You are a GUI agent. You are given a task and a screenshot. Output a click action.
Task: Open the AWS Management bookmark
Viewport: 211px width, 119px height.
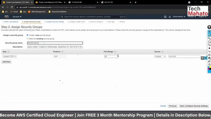tap(37, 12)
